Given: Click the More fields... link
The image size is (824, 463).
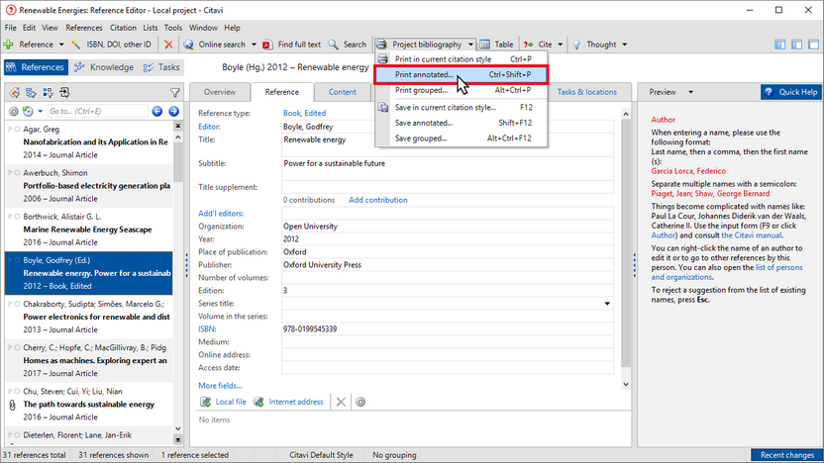Looking at the screenshot, I should [x=220, y=386].
